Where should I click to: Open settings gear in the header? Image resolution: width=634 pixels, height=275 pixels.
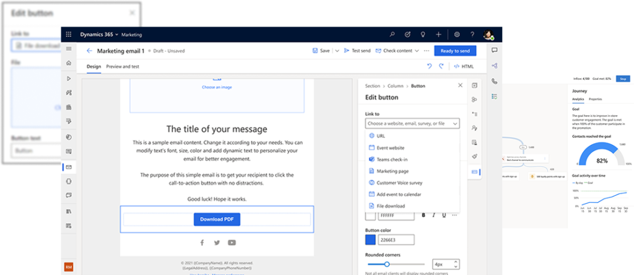point(457,35)
